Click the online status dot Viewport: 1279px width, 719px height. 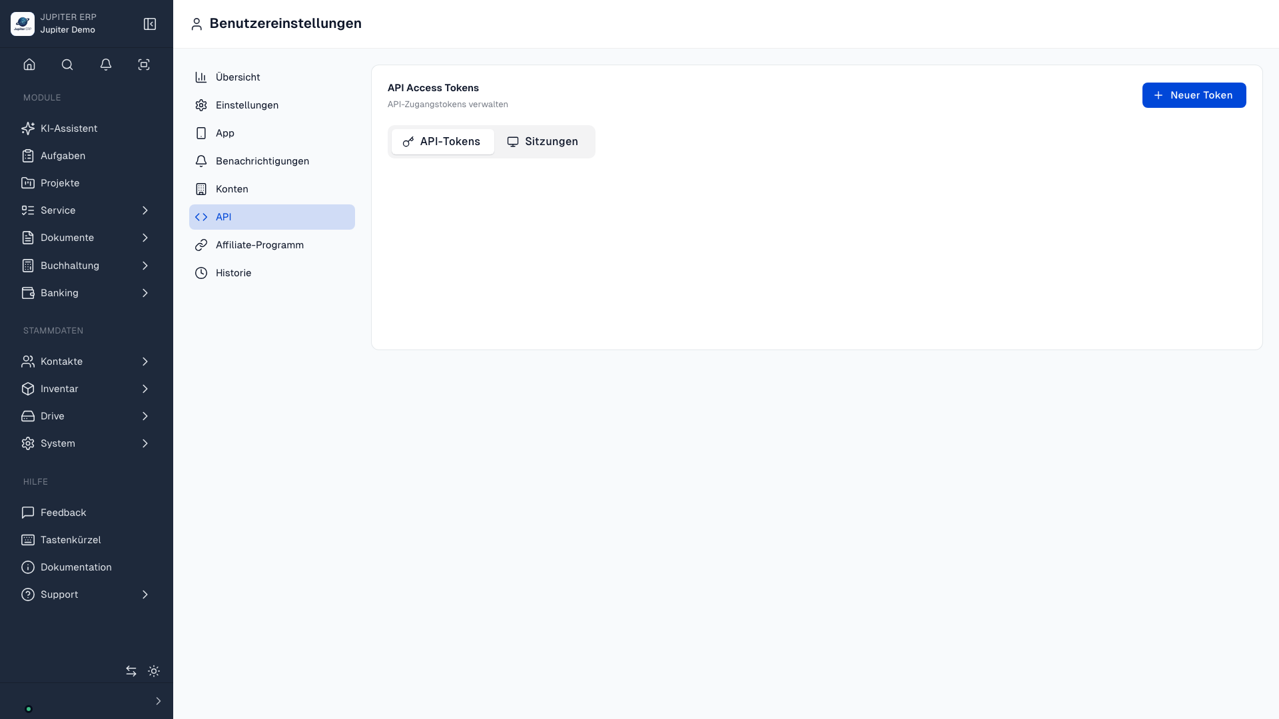[x=29, y=709]
